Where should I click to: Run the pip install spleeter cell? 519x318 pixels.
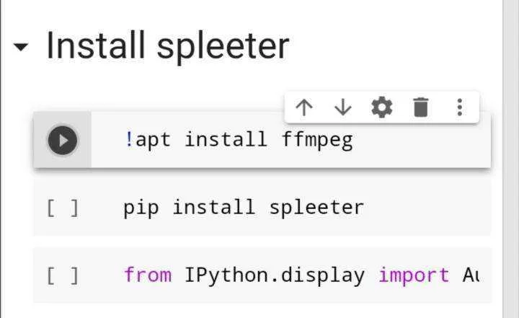coord(63,208)
